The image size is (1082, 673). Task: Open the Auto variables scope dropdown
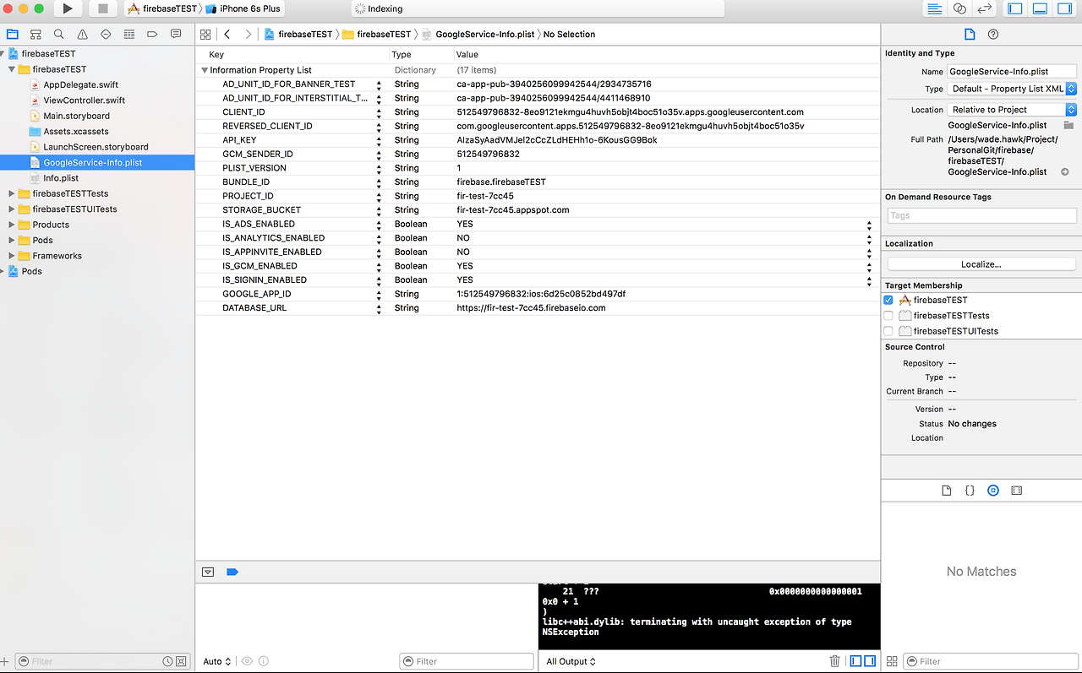(x=217, y=661)
